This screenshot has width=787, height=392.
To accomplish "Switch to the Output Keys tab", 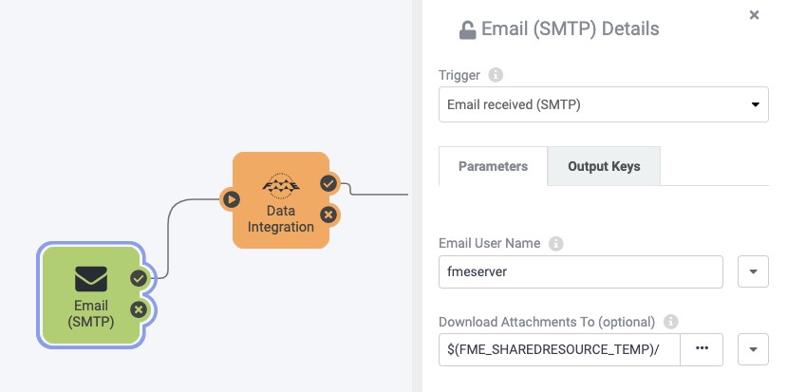I will coord(604,166).
